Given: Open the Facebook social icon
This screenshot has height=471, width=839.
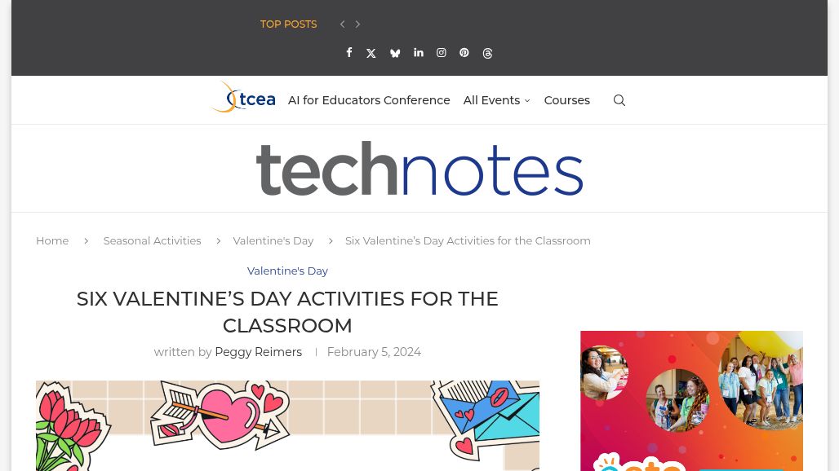Looking at the screenshot, I should [x=349, y=53].
